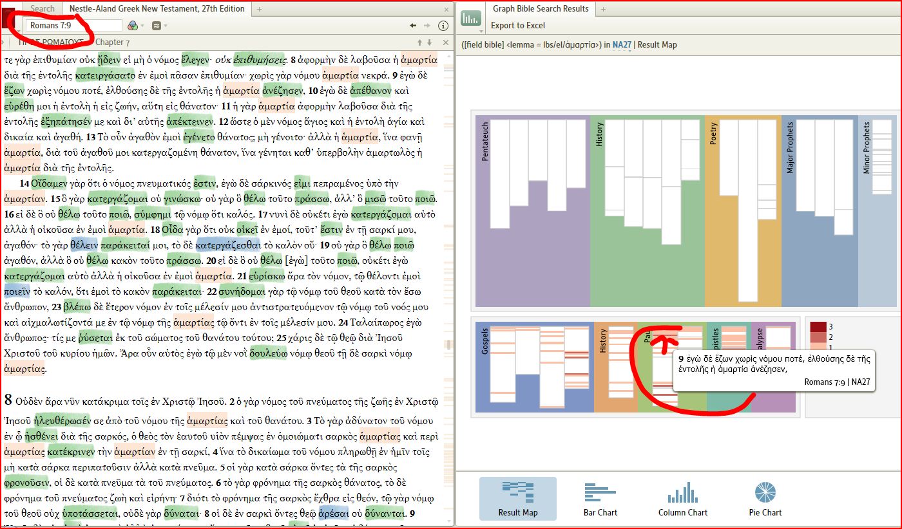
Task: Click the legend swatch labeled 2
Action: [818, 337]
